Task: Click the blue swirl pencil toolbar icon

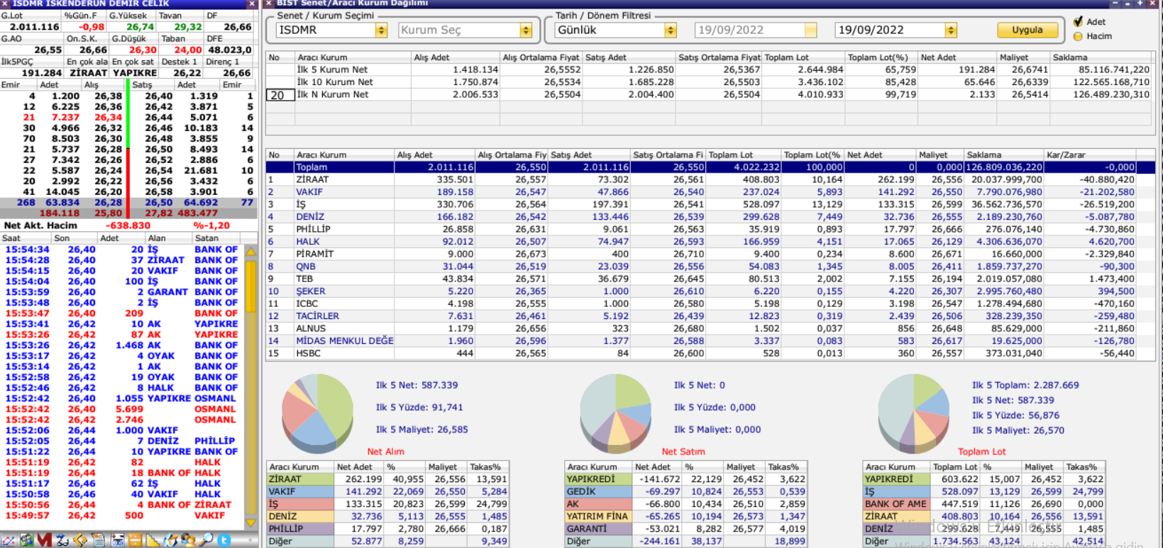Action: pos(170,540)
